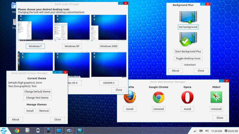This screenshot has height=134, width=239.
Task: Choose the Windows 7 look button
Action: [x=35, y=46]
